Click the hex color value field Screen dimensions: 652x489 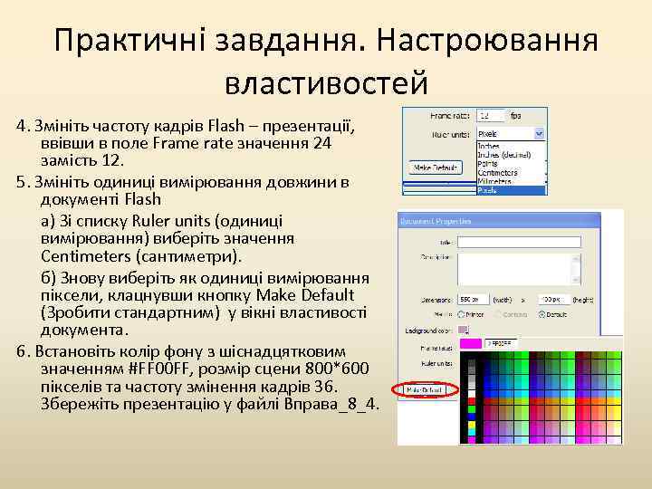pyautogui.click(x=501, y=343)
